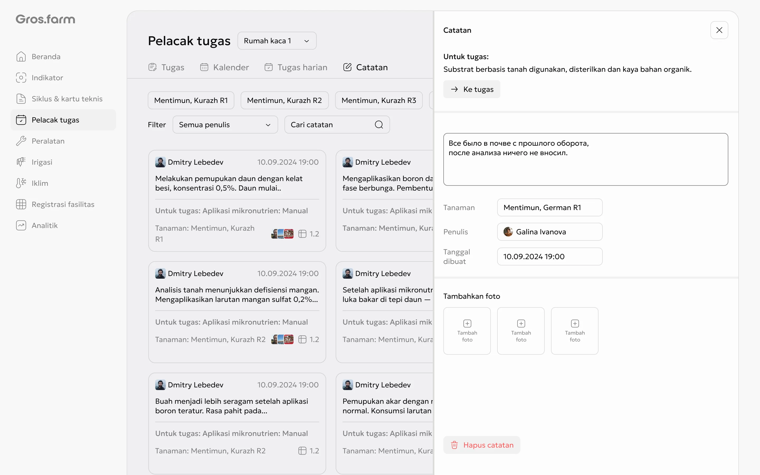Open the Analisis tanah menunjukkan note text
Viewport: 760px width, 475px height.
pos(237,294)
